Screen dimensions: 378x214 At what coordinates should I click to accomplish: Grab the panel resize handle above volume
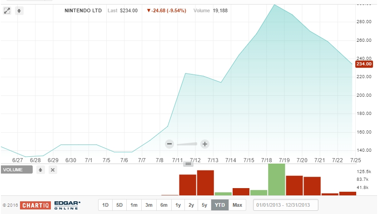tap(188, 164)
